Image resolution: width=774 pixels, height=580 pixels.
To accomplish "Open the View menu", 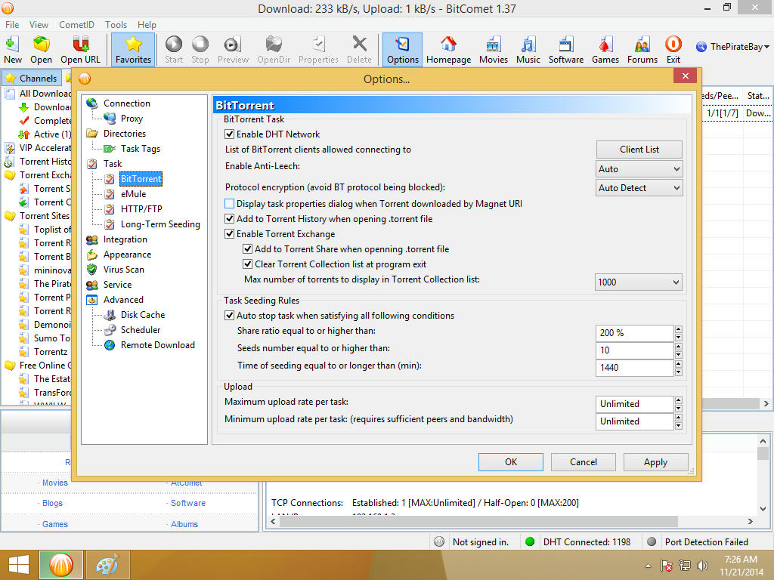I will (39, 25).
